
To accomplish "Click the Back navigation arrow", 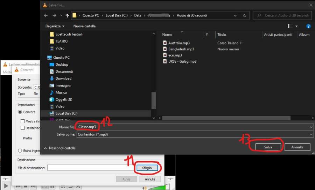I will pyautogui.click(x=46, y=15).
